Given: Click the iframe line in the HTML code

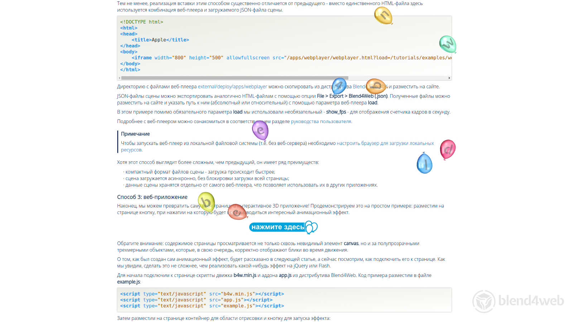Looking at the screenshot, I should tap(291, 58).
